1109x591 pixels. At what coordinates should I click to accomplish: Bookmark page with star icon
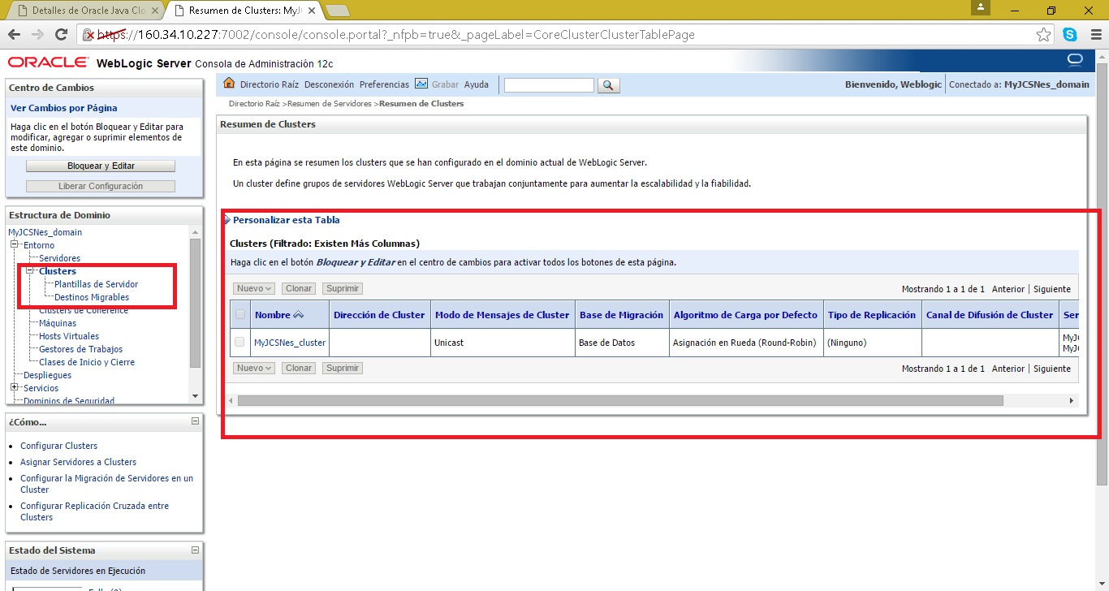(x=1044, y=35)
